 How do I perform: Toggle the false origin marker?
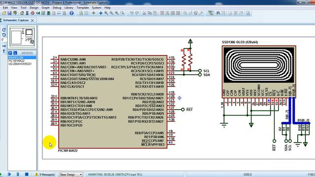[94, 13]
